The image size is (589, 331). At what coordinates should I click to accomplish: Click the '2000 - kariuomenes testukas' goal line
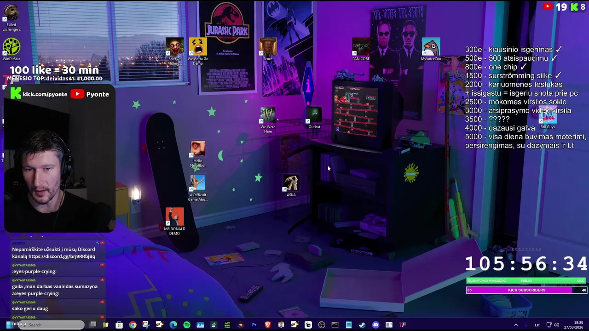(x=514, y=85)
